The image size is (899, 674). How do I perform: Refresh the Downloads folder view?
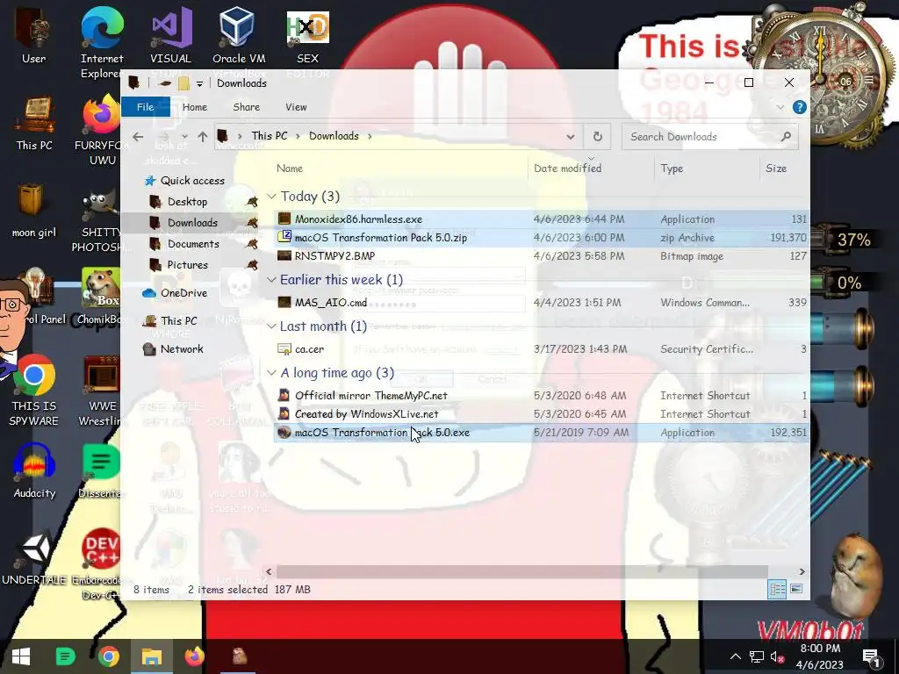(x=597, y=136)
